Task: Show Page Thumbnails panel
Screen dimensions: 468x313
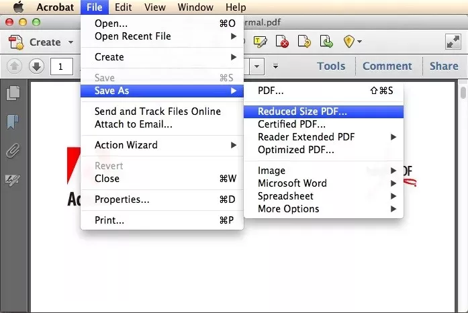Action: click(13, 93)
